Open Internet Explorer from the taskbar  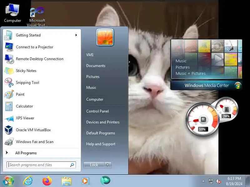28,181
